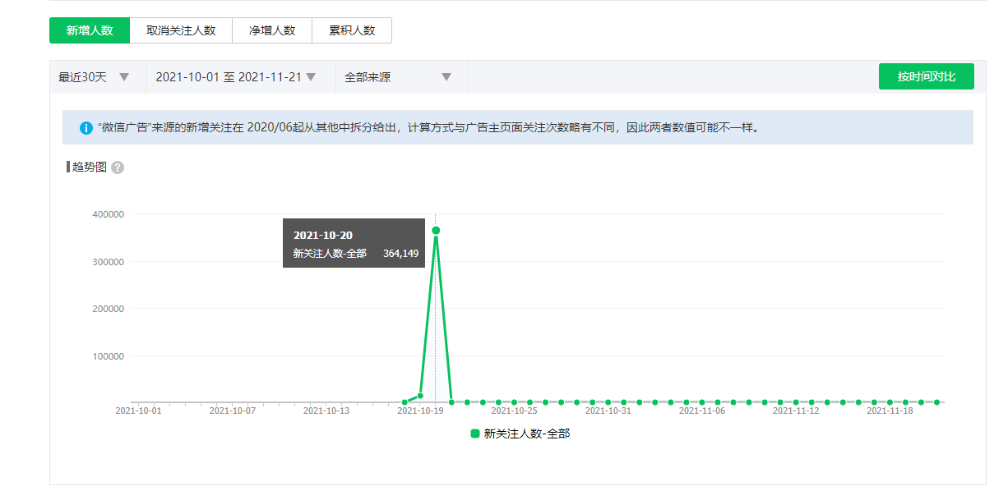
Task: Click the arrow icon next to 最近30天
Action: [124, 77]
